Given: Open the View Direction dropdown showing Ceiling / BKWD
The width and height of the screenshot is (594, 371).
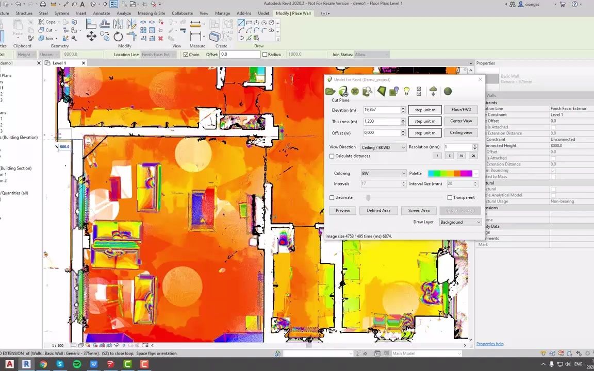Looking at the screenshot, I should (x=384, y=147).
